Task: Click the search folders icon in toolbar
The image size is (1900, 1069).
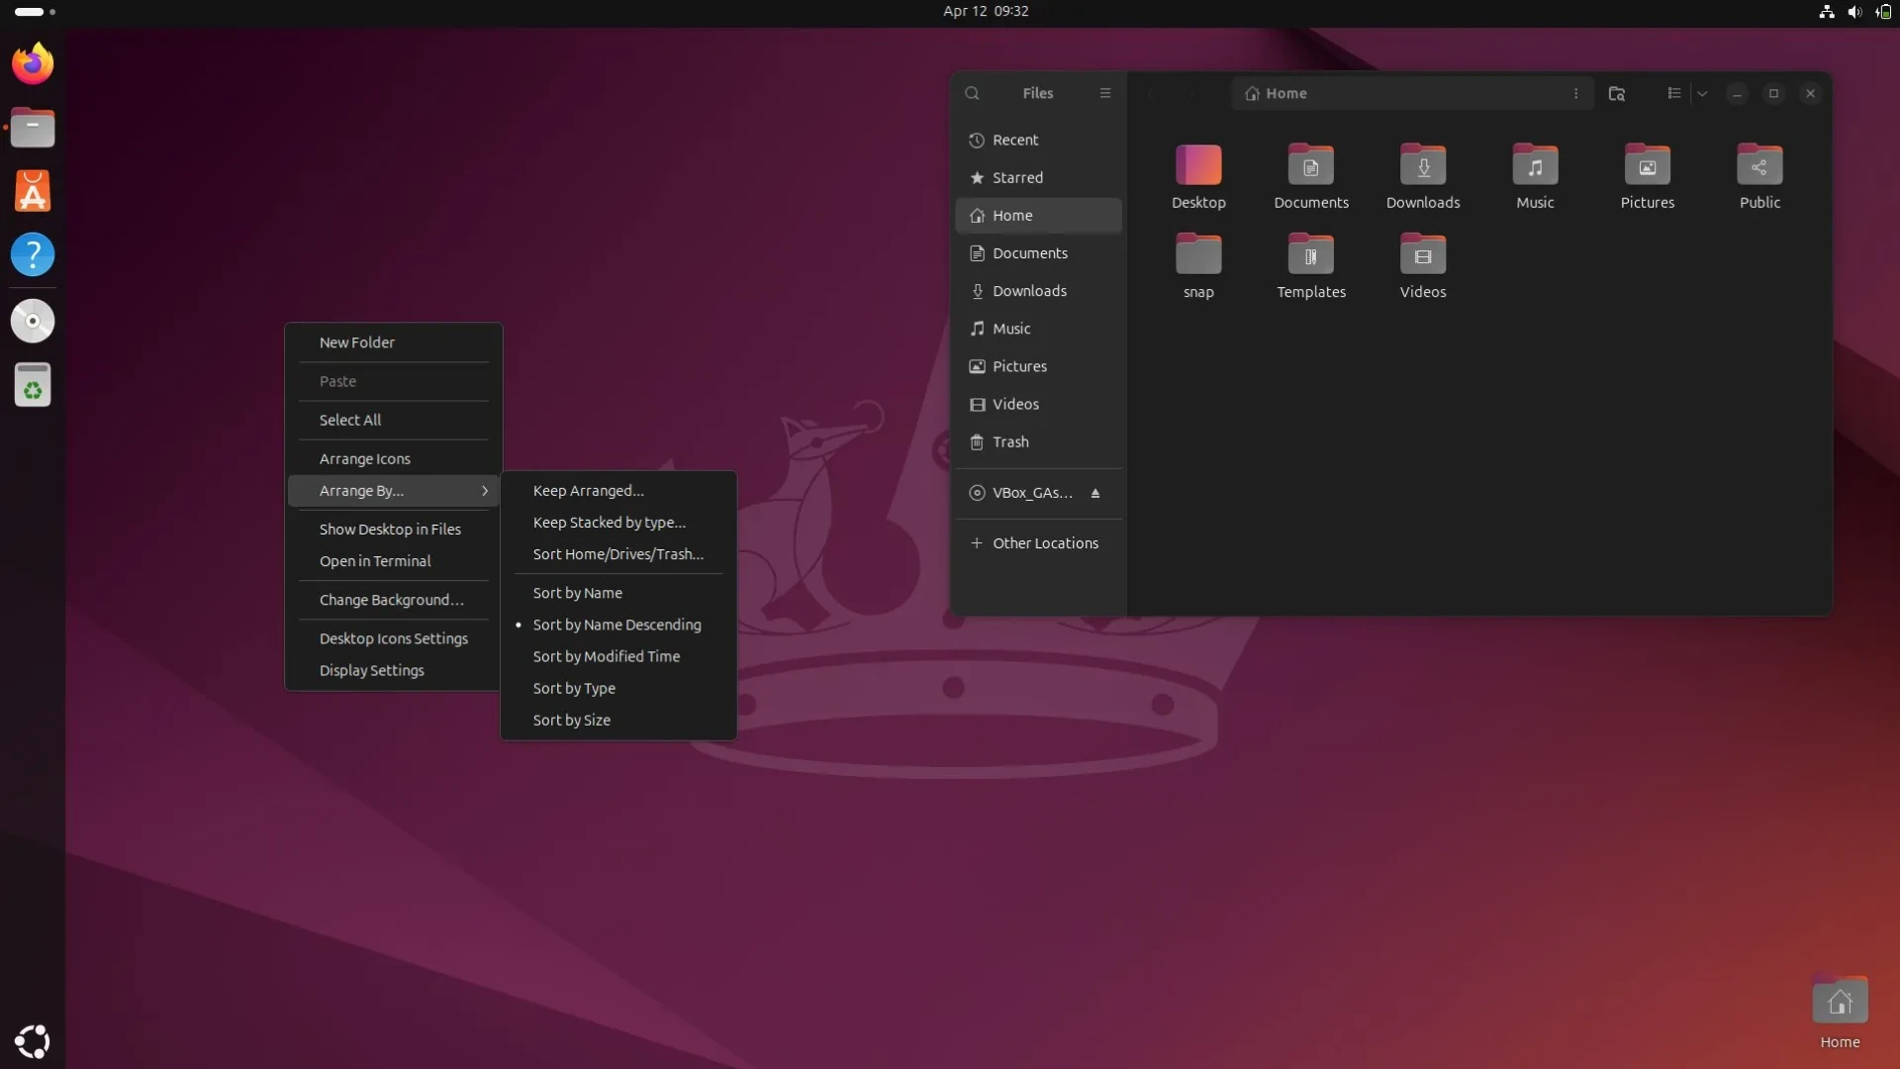Action: [x=1617, y=93]
